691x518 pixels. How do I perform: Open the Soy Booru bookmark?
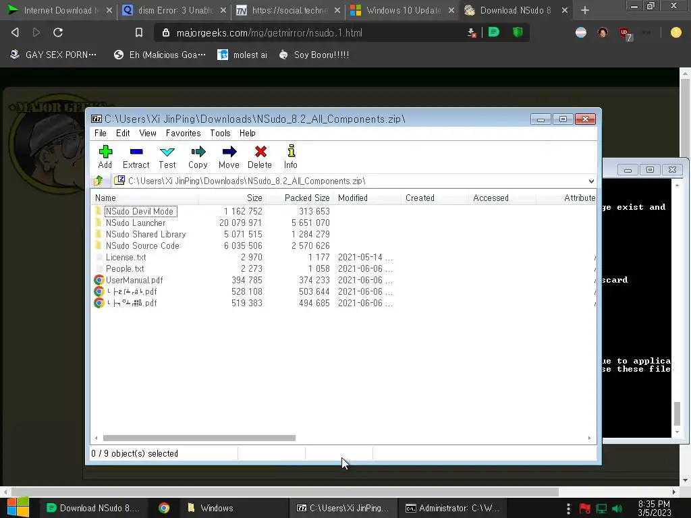coord(314,55)
